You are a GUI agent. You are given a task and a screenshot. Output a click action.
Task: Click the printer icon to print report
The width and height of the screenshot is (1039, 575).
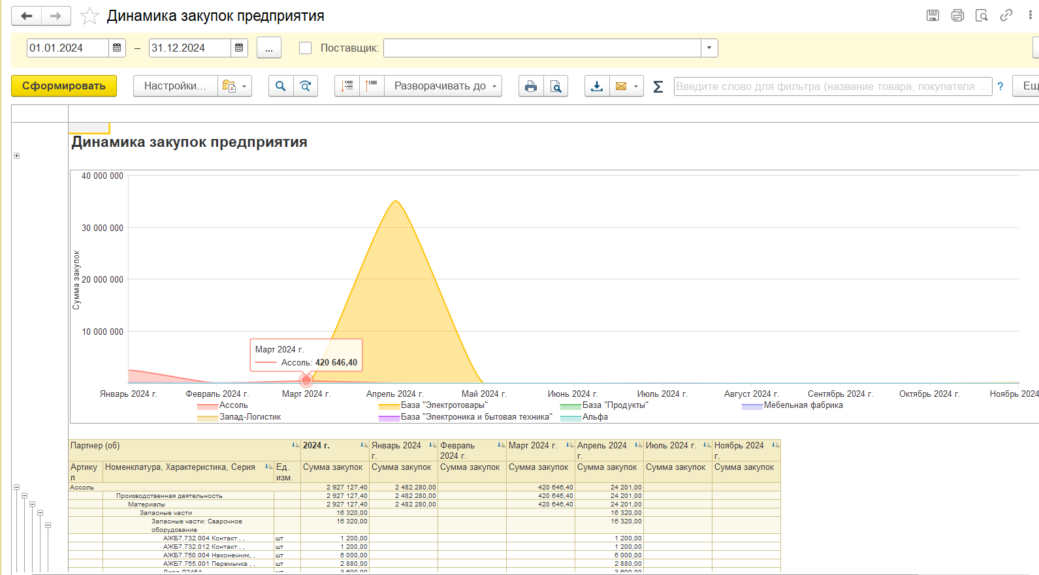tap(531, 86)
